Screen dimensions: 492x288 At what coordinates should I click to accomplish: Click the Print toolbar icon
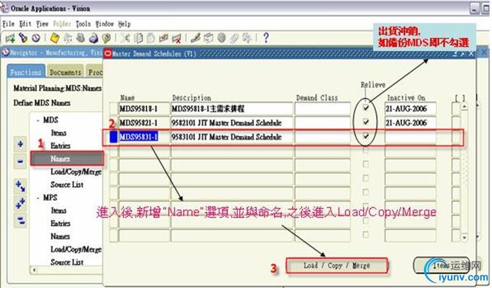tap(94, 38)
